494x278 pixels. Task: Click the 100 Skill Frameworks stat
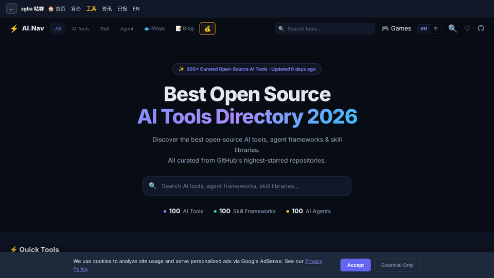[x=244, y=211]
